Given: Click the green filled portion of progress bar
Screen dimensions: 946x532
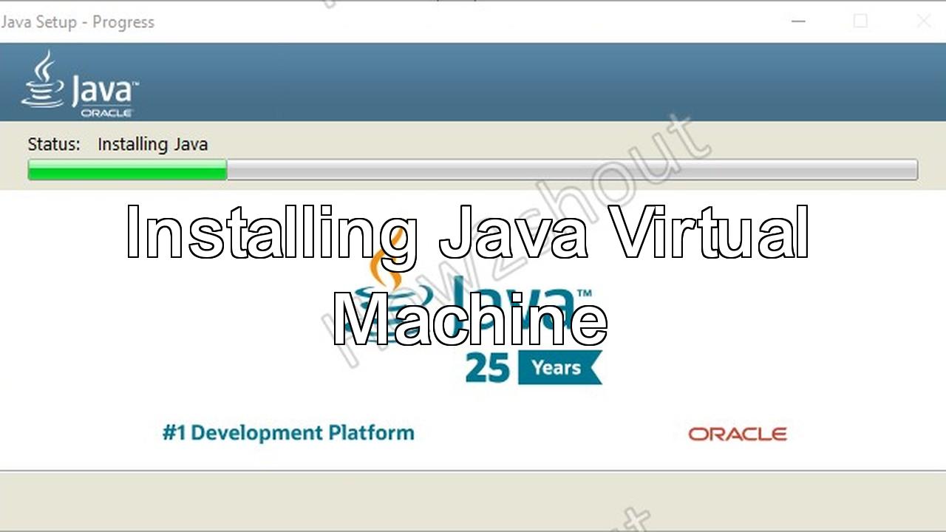Looking at the screenshot, I should [x=127, y=171].
